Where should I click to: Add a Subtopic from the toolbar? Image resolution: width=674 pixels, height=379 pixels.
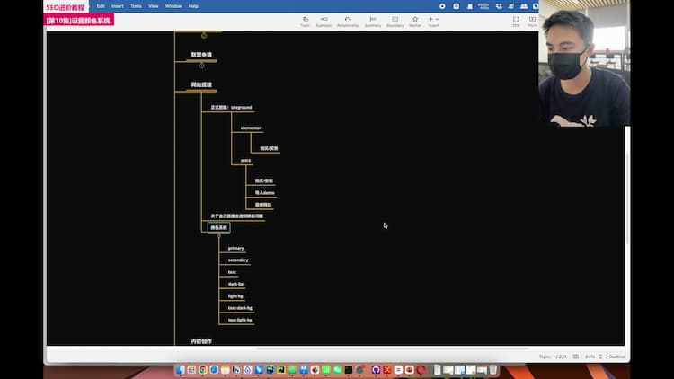324,20
